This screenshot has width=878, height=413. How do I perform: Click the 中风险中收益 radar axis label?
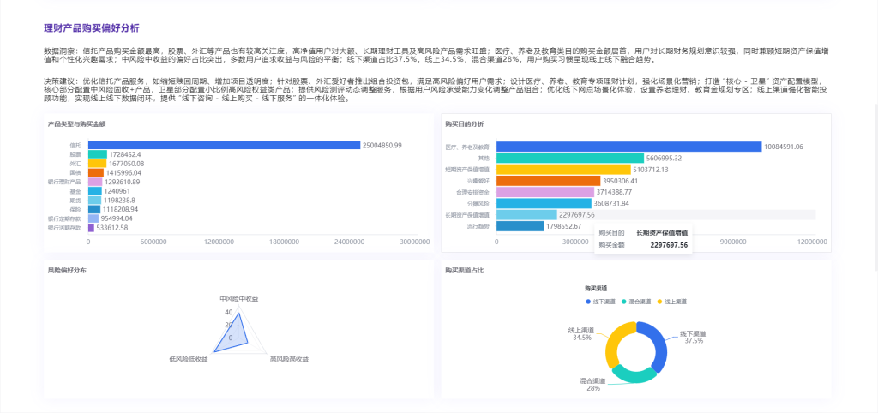click(x=239, y=299)
